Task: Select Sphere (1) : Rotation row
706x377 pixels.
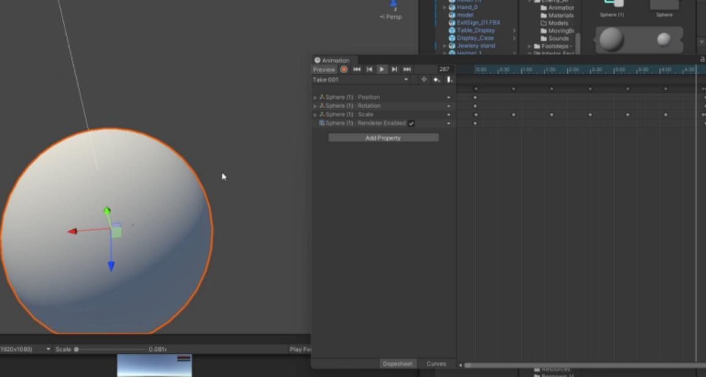Action: (x=384, y=106)
